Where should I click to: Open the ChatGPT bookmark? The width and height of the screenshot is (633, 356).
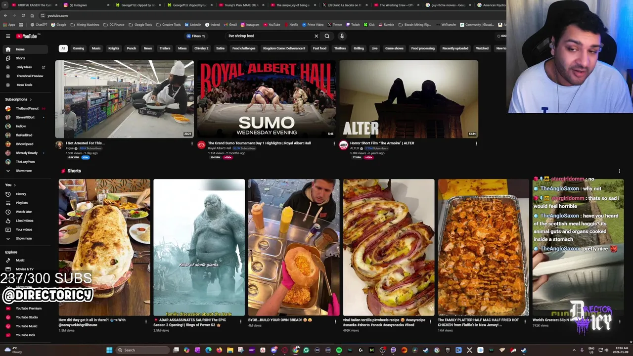pyautogui.click(x=38, y=25)
